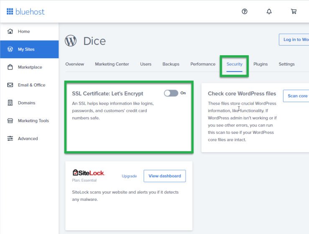
Task: Select My Sites in the sidebar
Action: (x=29, y=49)
